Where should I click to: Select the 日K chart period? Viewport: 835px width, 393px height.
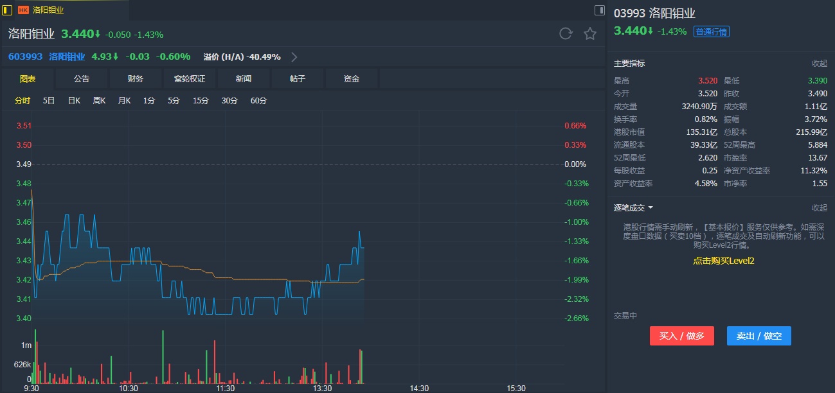point(74,100)
